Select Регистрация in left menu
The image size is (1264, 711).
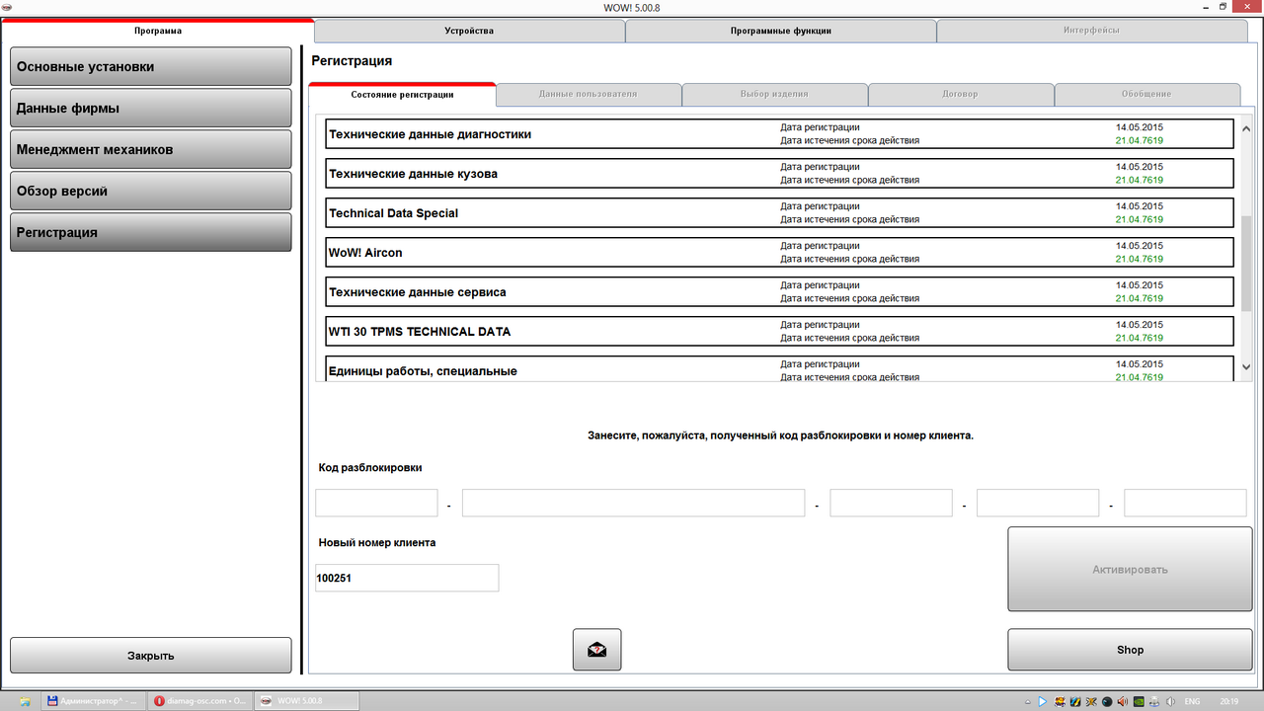point(151,233)
